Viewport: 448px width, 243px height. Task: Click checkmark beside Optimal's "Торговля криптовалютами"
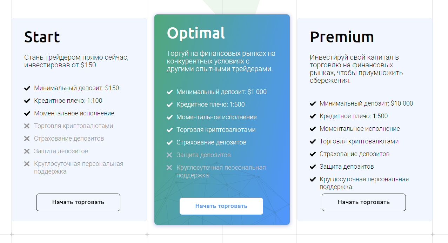pos(169,130)
